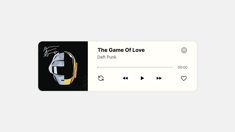Screen dimensions: 235x132
Task: Favorite this track using the heart outline
Action: click(184, 78)
